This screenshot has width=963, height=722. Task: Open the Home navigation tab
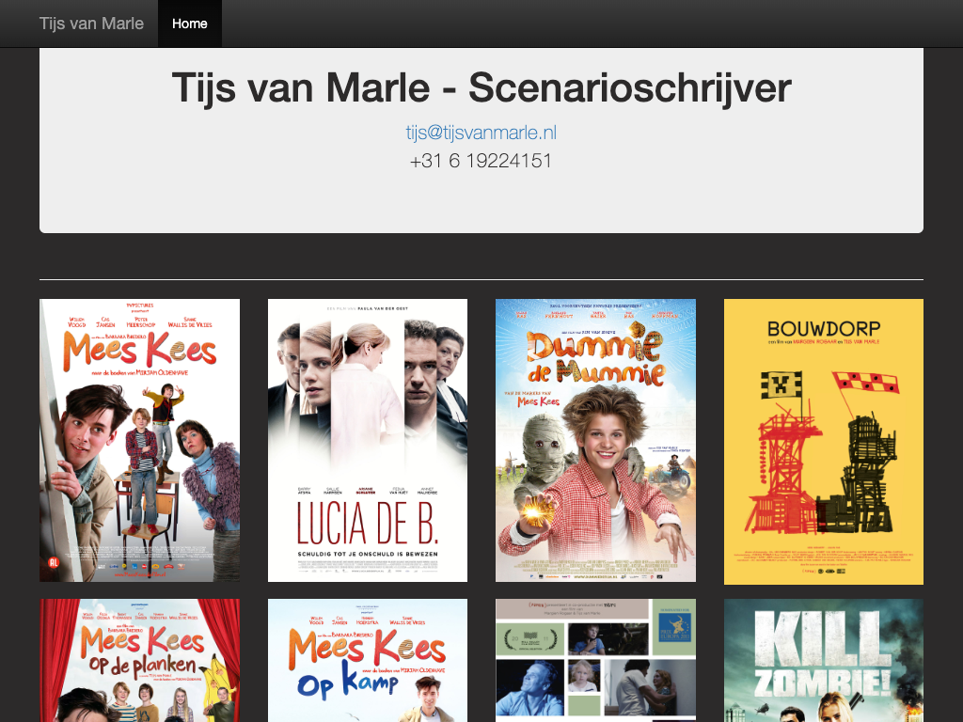189,24
